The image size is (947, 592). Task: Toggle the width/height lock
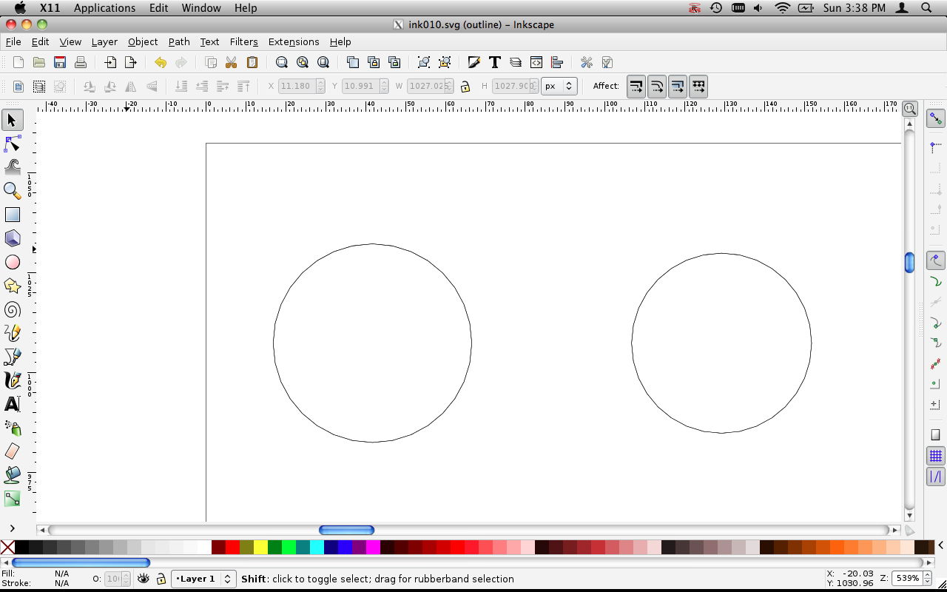tap(465, 86)
